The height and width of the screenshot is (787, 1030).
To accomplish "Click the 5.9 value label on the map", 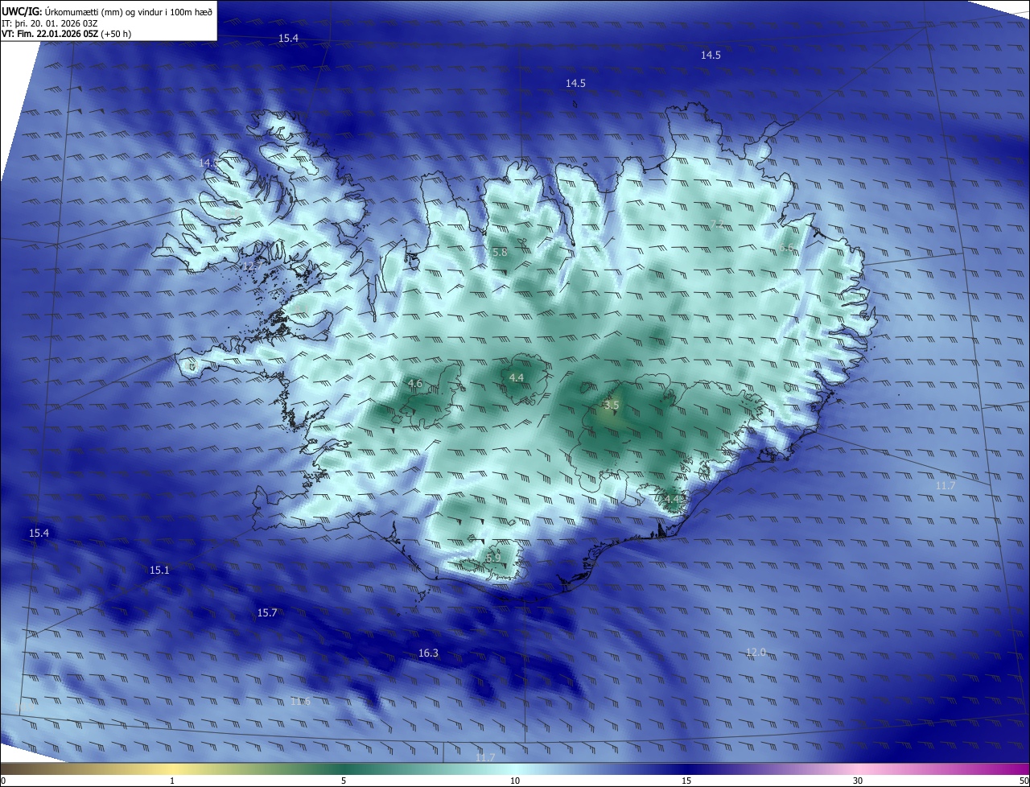I will [493, 558].
